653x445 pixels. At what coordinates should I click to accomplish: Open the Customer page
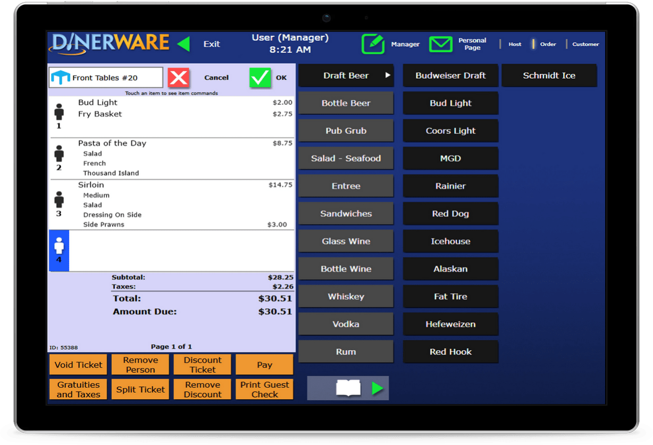tap(585, 44)
